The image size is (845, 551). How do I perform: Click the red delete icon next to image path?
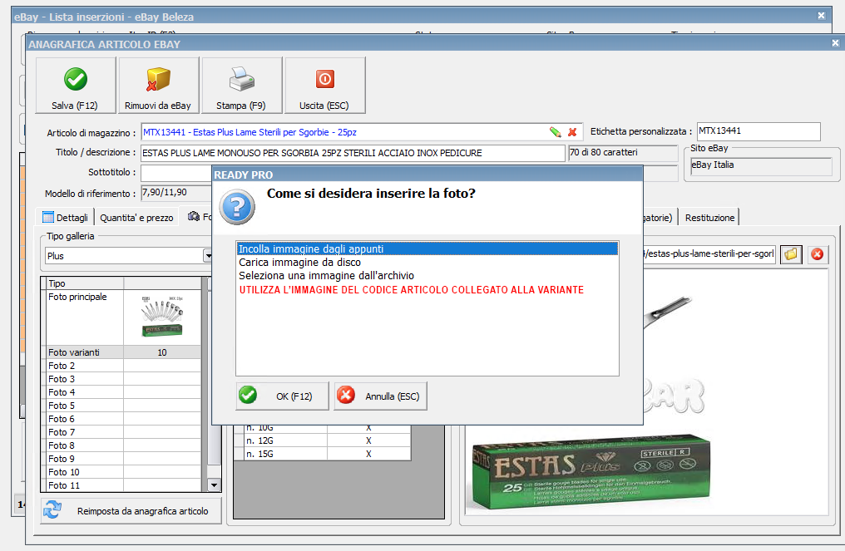[818, 253]
